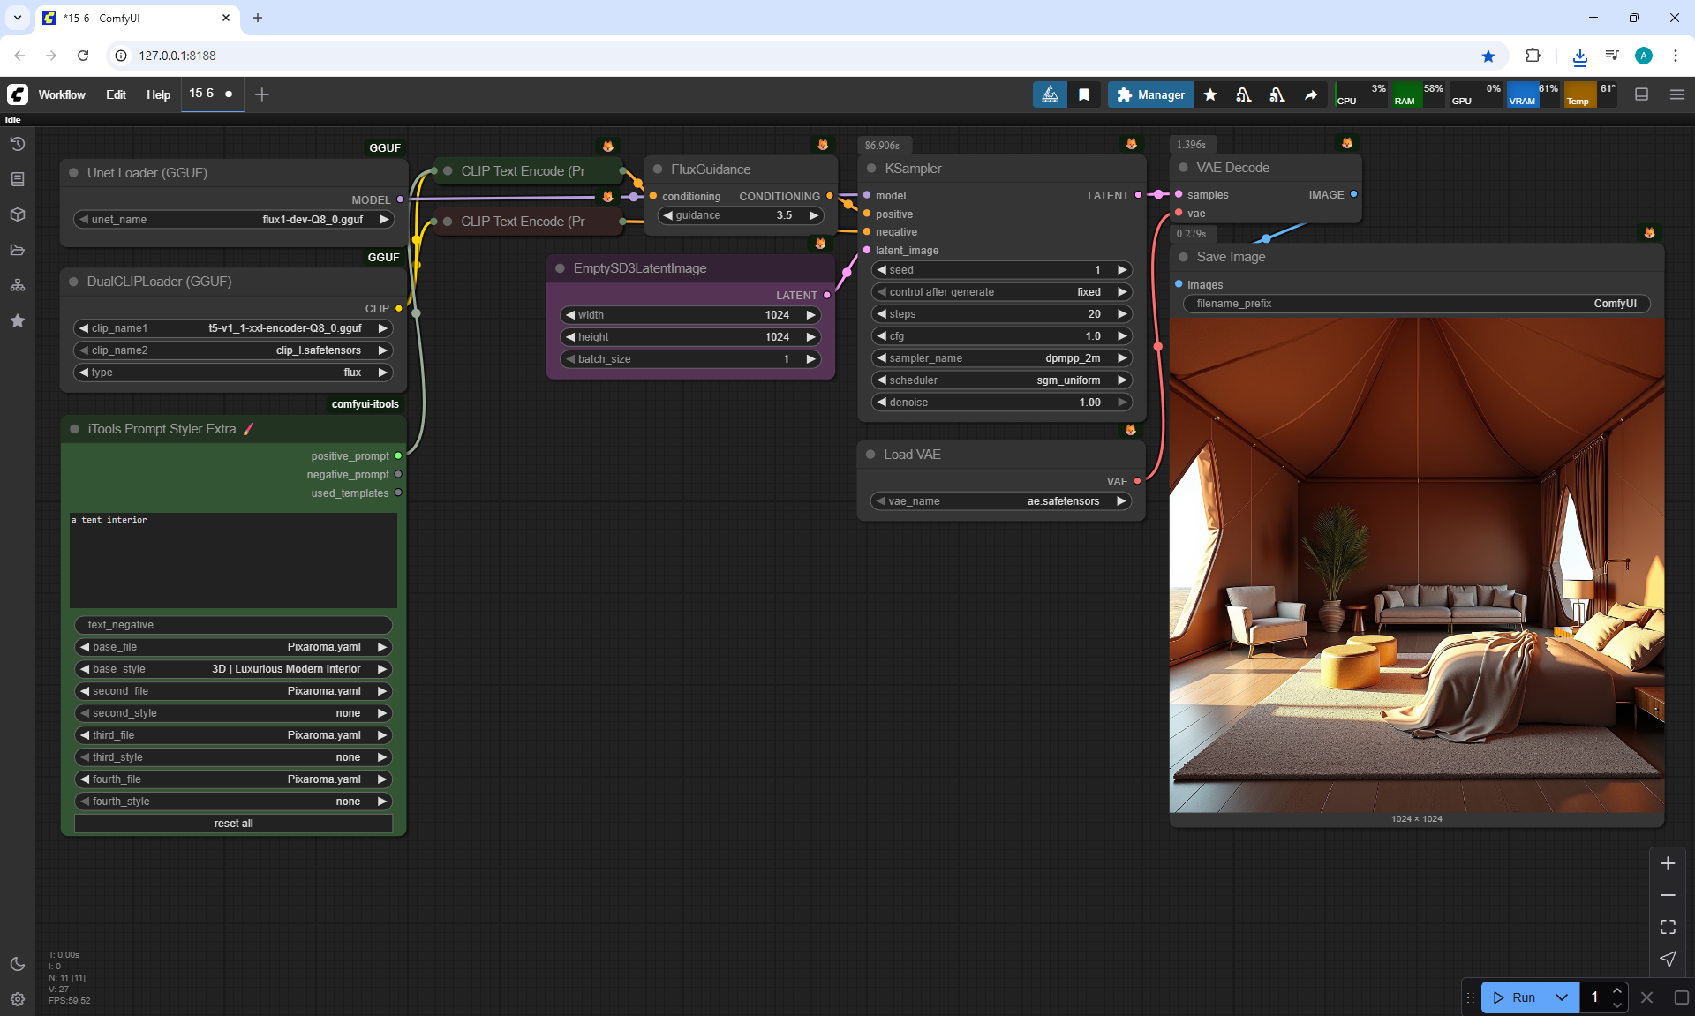Click the fit view icon
Image resolution: width=1695 pixels, height=1016 pixels.
click(x=1668, y=927)
